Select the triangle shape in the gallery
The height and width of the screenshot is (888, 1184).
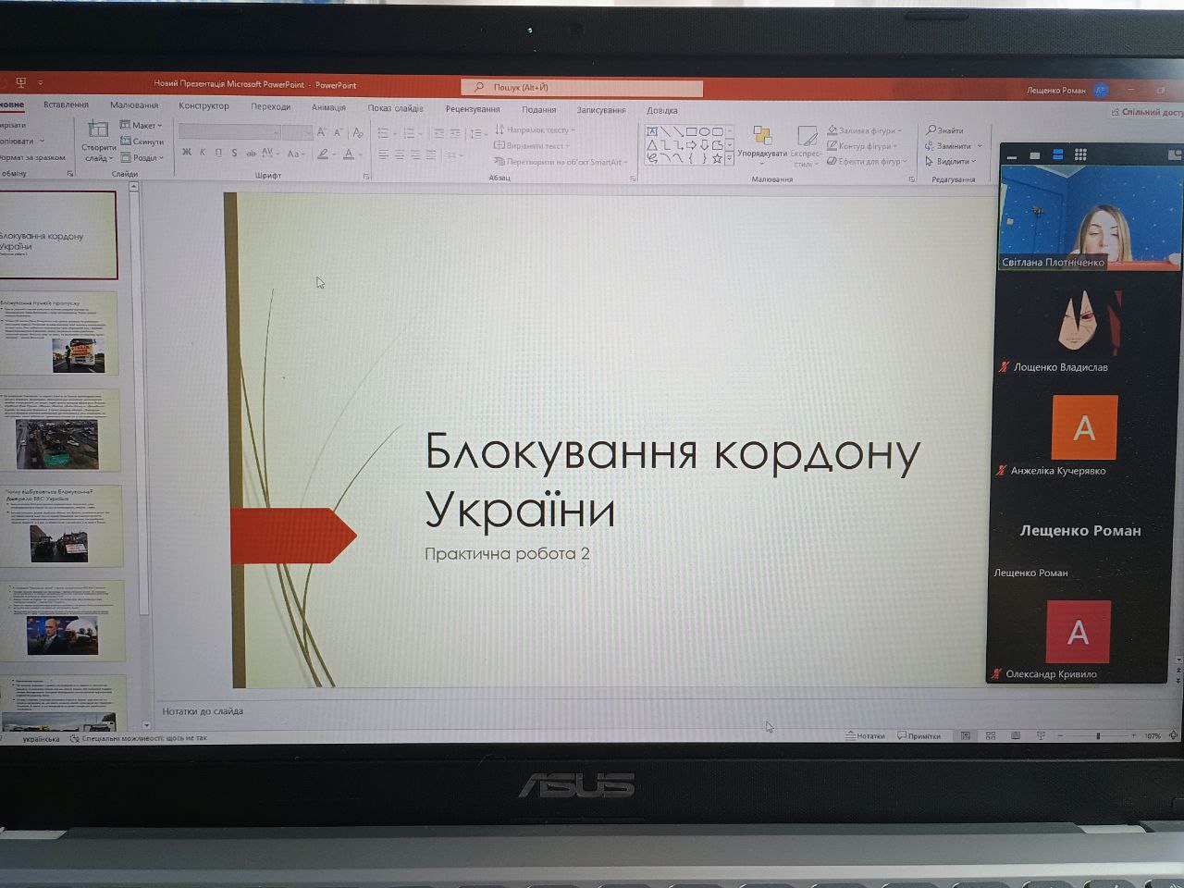tap(652, 145)
